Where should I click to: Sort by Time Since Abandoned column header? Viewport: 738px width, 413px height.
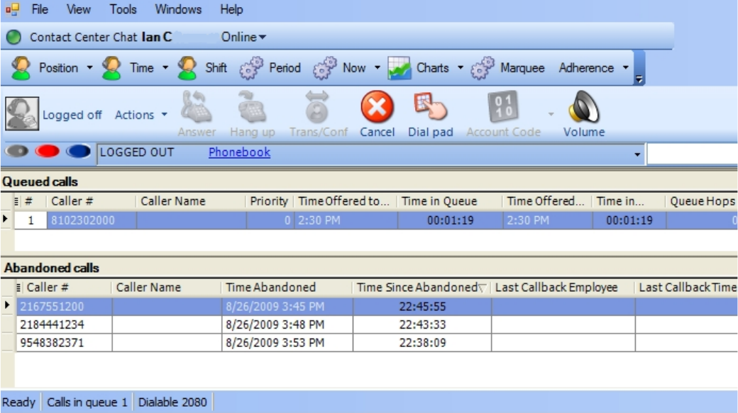coord(417,288)
